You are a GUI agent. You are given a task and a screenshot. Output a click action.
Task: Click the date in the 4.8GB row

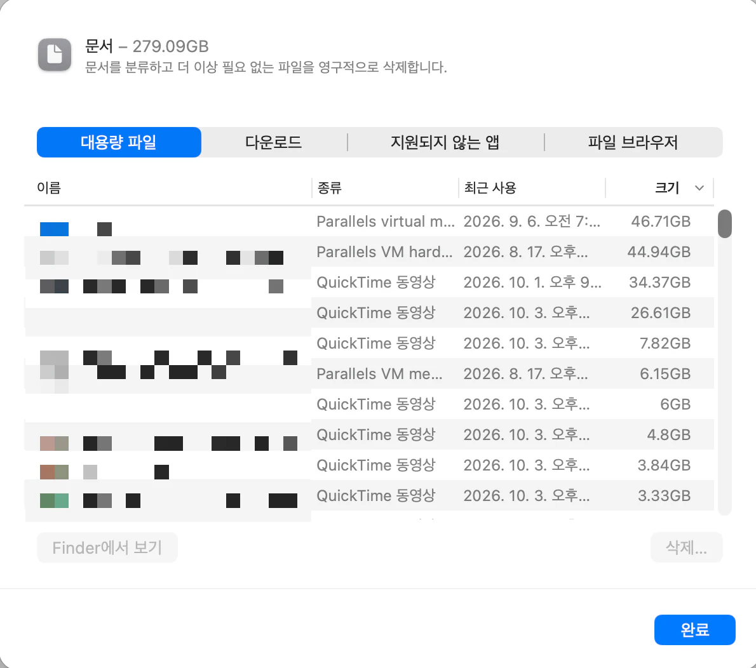[x=527, y=434]
